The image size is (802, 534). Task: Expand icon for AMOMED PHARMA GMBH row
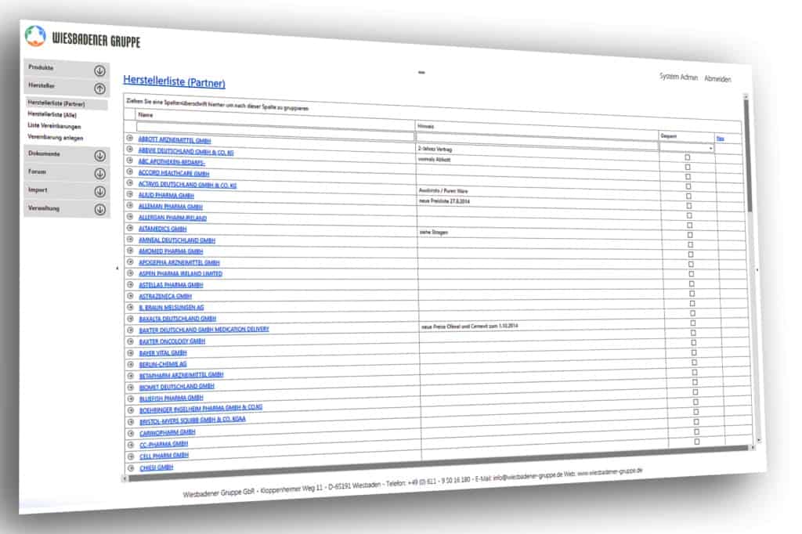click(130, 251)
